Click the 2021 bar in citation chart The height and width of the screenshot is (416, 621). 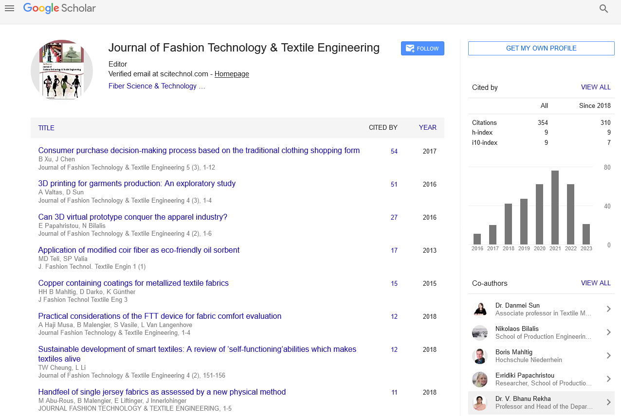click(x=555, y=208)
